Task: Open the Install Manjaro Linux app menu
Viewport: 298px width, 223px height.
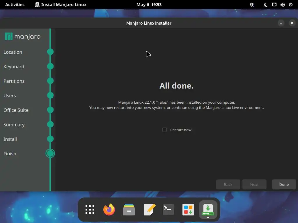Action: coord(61,5)
